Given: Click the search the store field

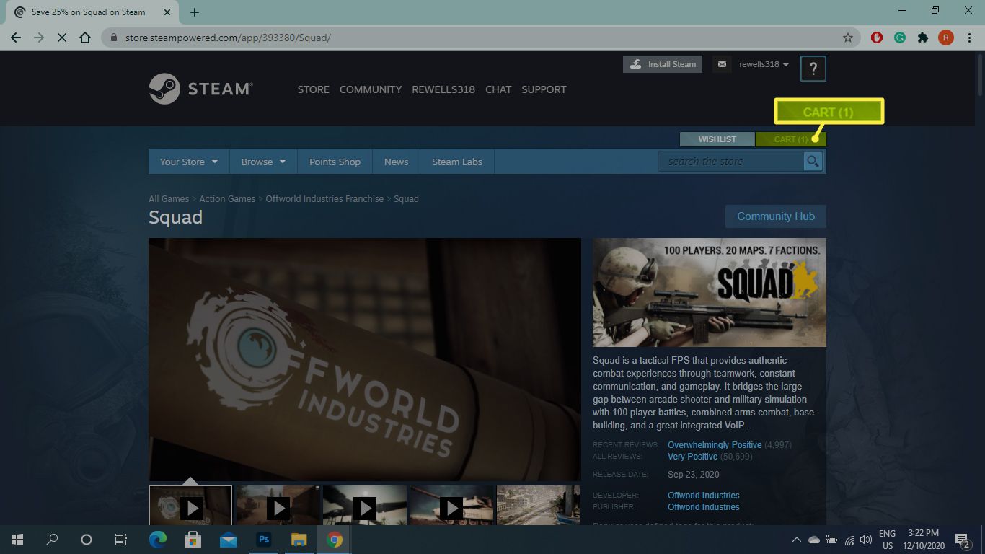Looking at the screenshot, I should coord(730,162).
